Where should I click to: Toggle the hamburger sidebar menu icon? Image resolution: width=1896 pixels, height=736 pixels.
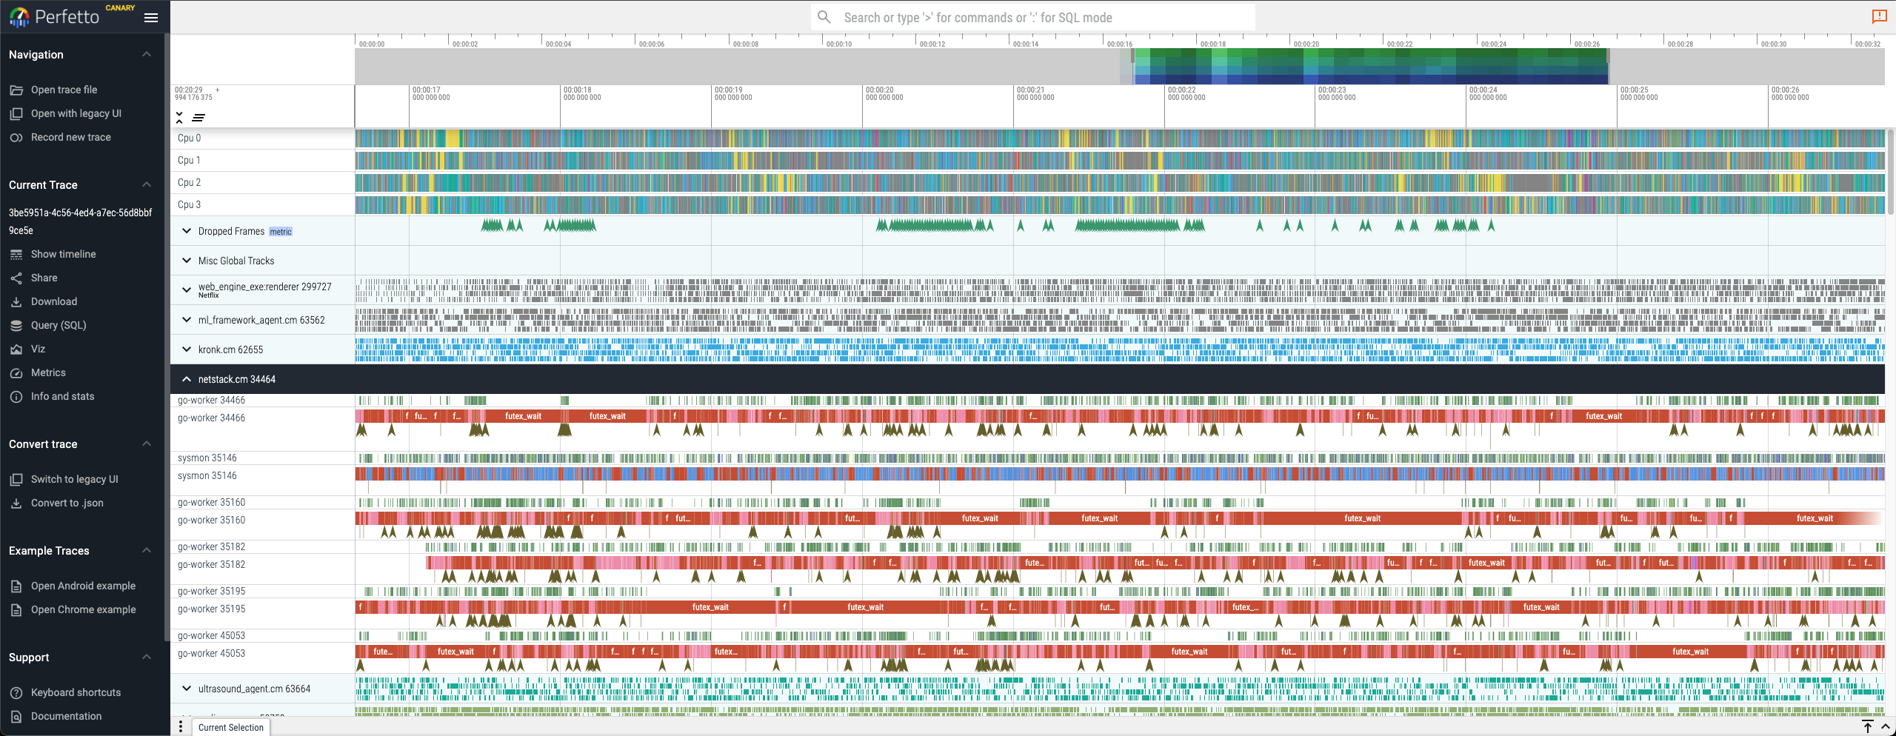click(151, 18)
